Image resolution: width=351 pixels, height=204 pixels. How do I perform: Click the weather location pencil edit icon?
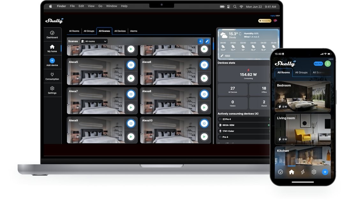222,56
